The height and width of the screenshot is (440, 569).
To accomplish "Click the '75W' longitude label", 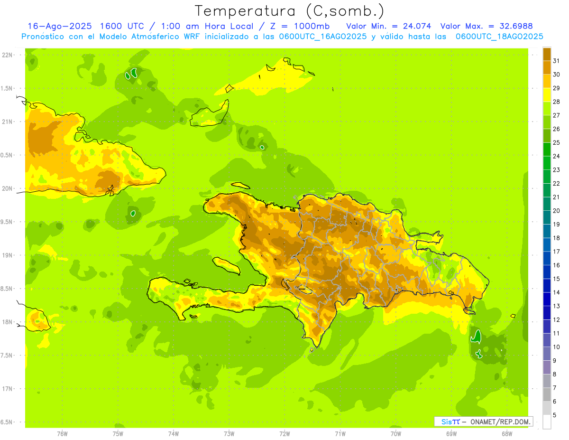I will (x=118, y=433).
